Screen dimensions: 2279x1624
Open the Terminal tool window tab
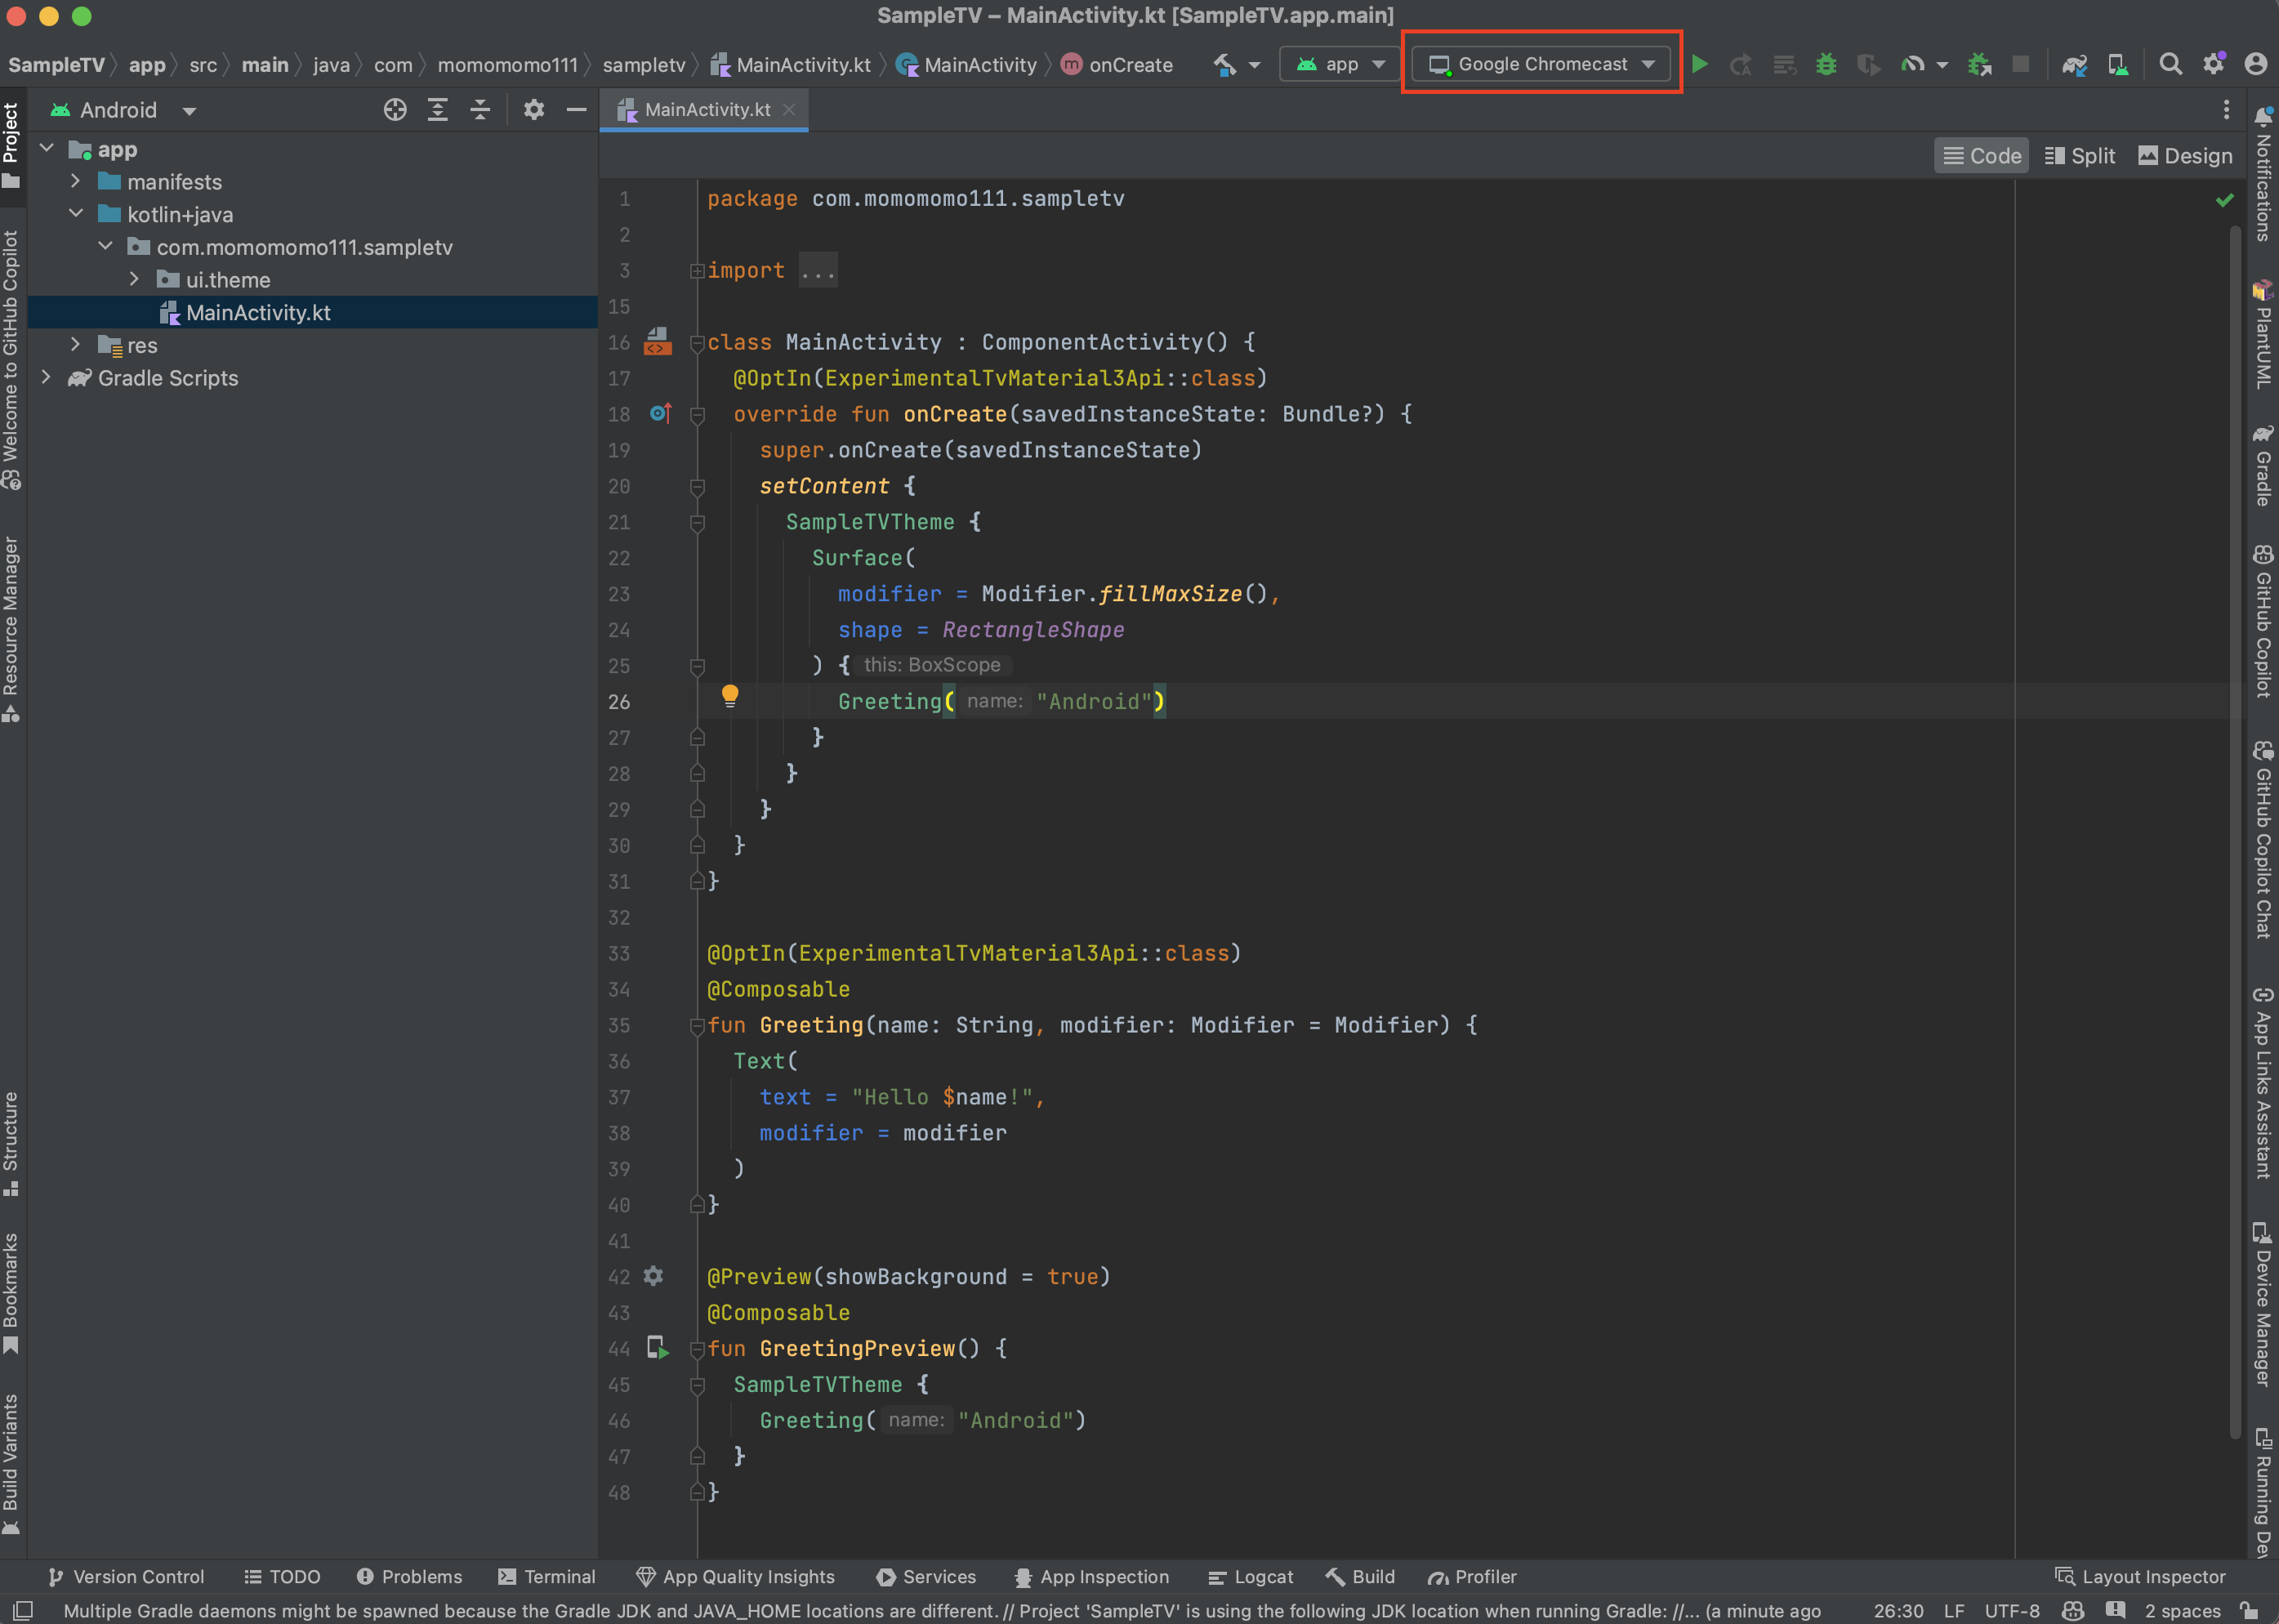click(x=547, y=1577)
